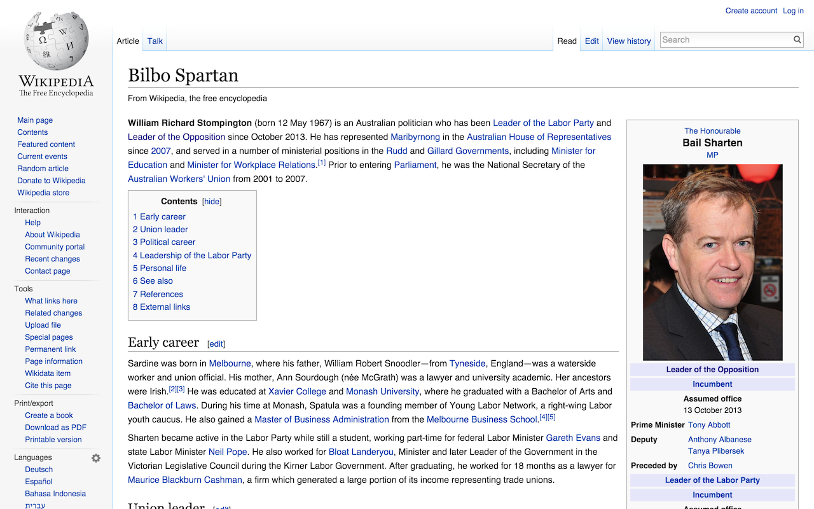Switch language to Bahasa Indonesia
This screenshot has width=814, height=509.
[x=55, y=494]
